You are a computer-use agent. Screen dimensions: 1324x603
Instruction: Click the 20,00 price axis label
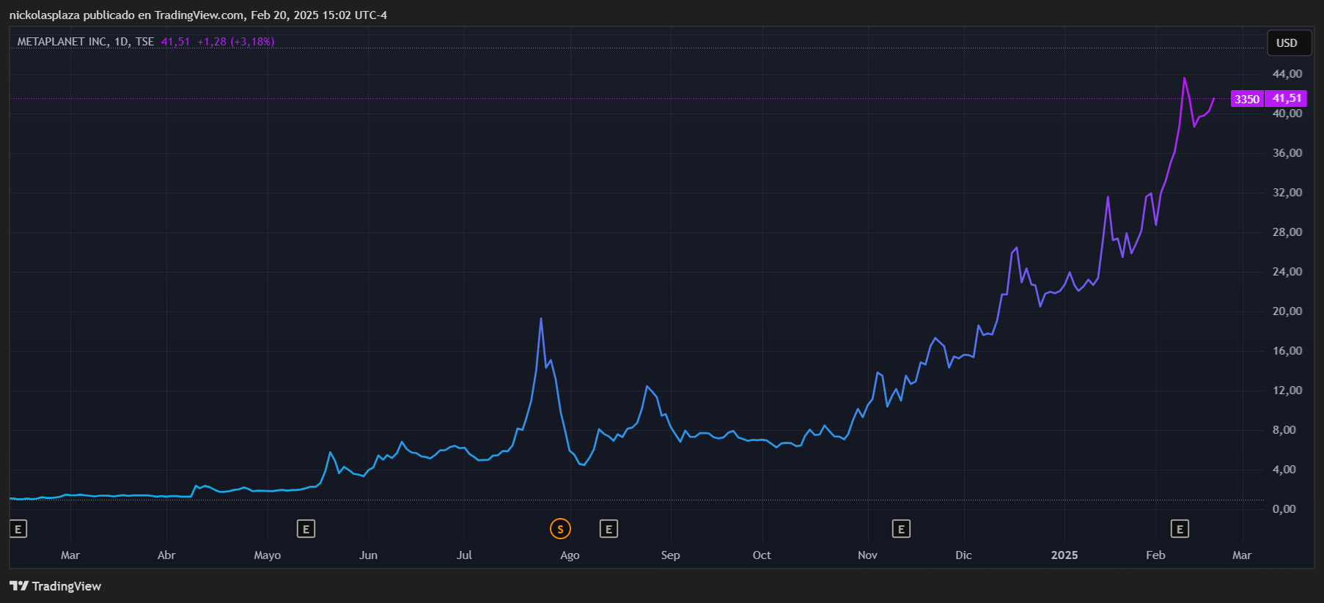pyautogui.click(x=1287, y=311)
